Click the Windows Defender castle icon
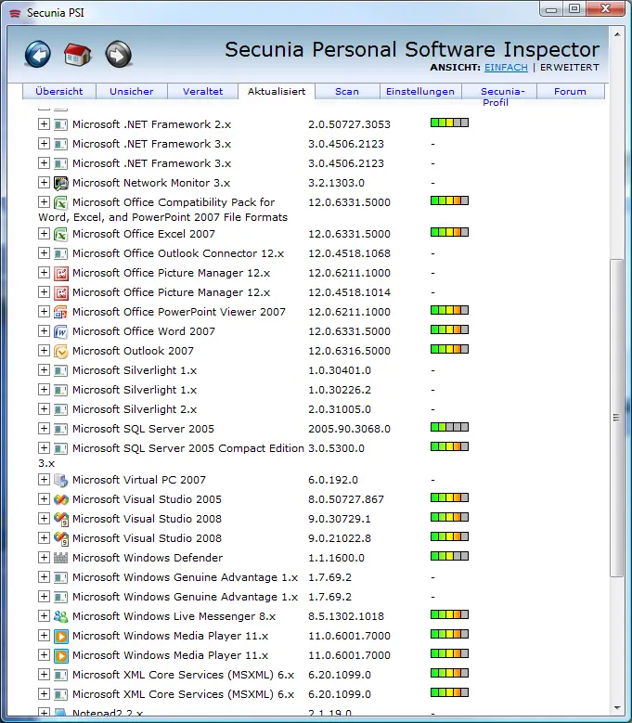Image resolution: width=632 pixels, height=723 pixels. [x=61, y=558]
